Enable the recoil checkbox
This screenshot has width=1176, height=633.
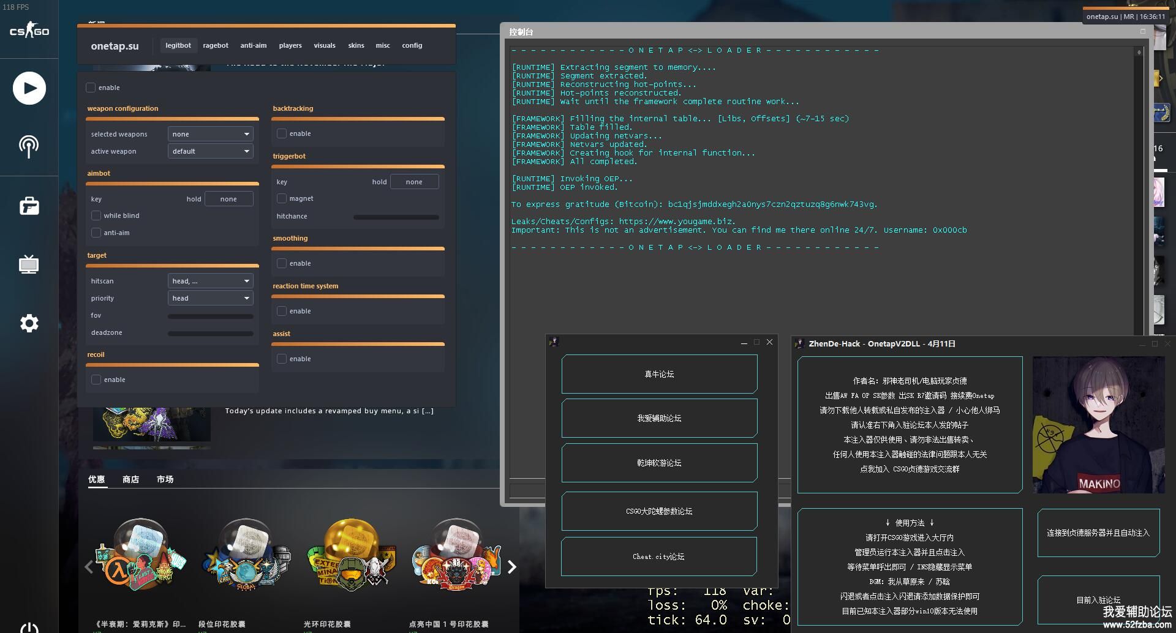pyautogui.click(x=96, y=380)
